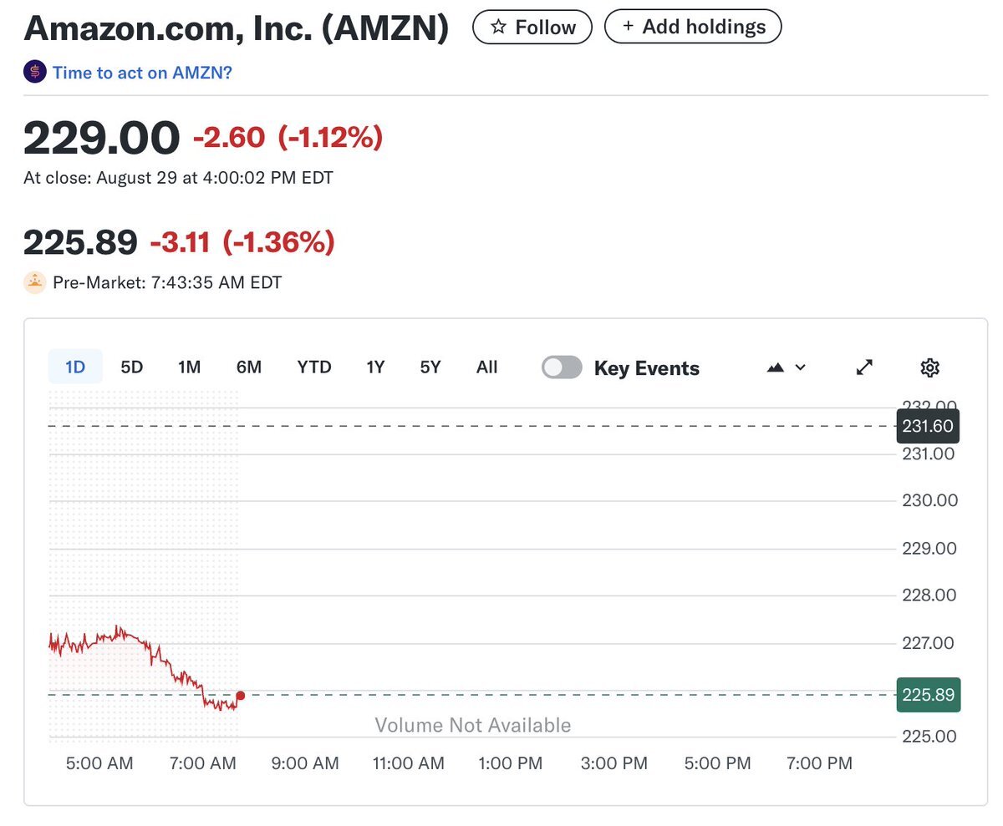Click the purple dollar sign icon

pos(34,73)
